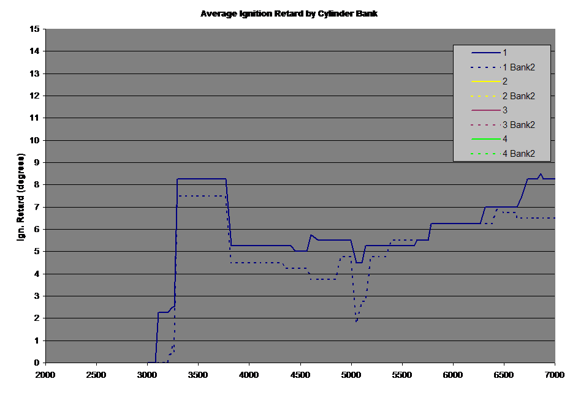Select legend entry "2" text
Image resolution: width=578 pixels, height=395 pixels.
[x=504, y=81]
